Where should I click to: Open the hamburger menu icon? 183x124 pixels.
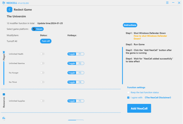[x=167, y=3]
